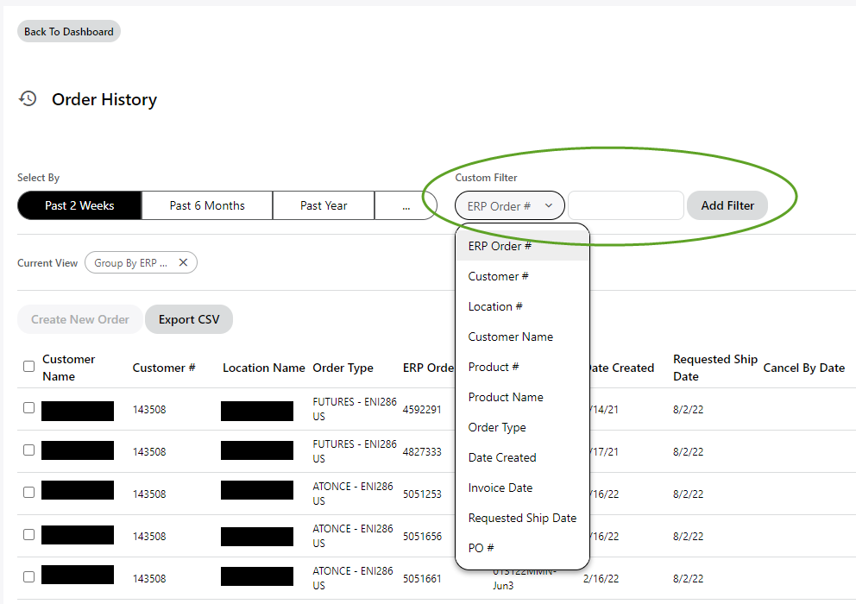Click the Export CSV button

[188, 318]
